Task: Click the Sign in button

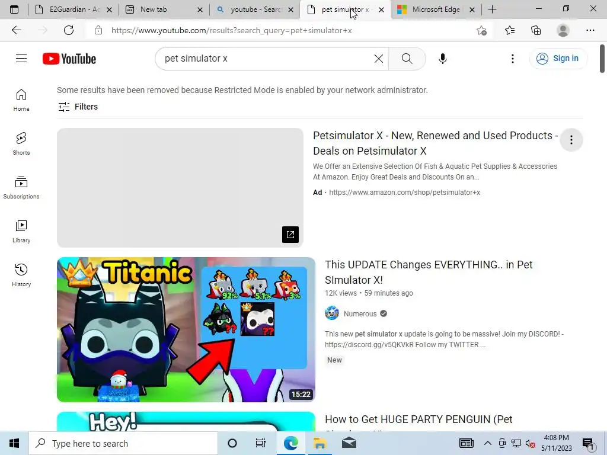Action: pyautogui.click(x=558, y=59)
